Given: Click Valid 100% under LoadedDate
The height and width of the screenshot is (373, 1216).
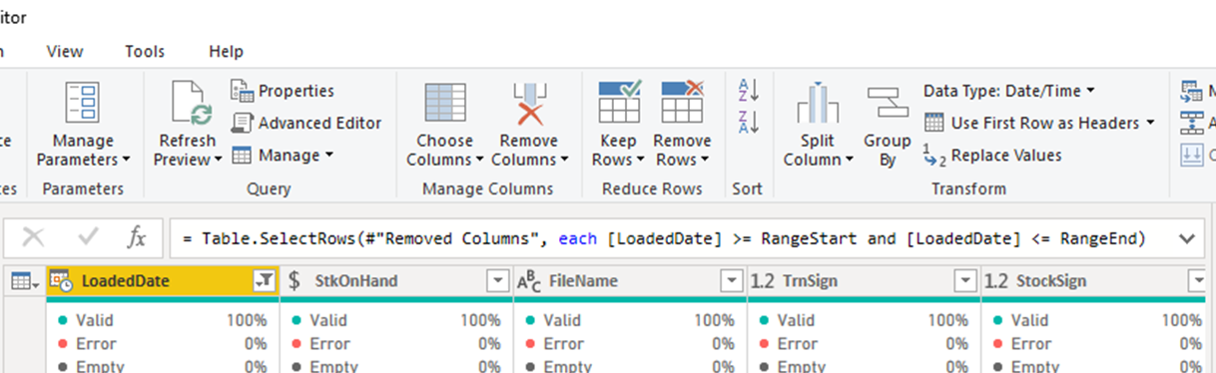Looking at the screenshot, I should (163, 321).
